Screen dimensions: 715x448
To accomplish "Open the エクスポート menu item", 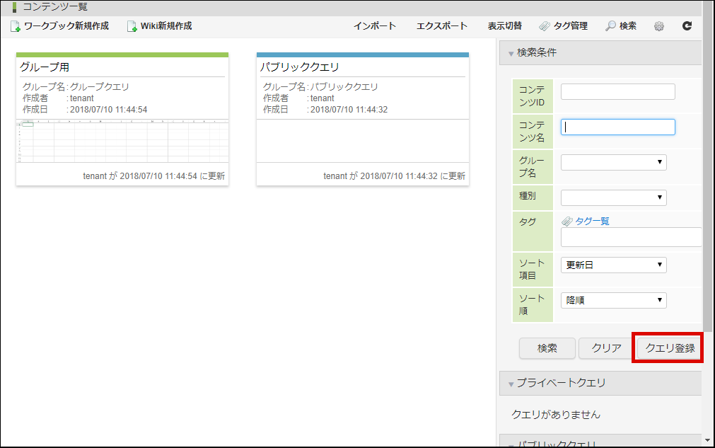I will [442, 26].
